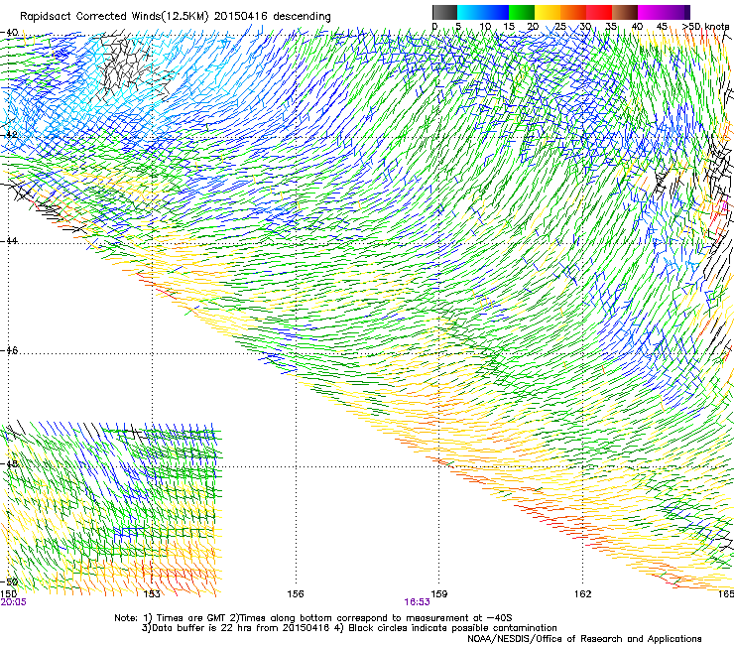This screenshot has width=734, height=645.
Task: Click the '162' longitude label
Action: point(583,594)
